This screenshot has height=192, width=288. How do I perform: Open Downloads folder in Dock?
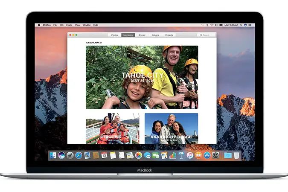pyautogui.click(x=228, y=155)
